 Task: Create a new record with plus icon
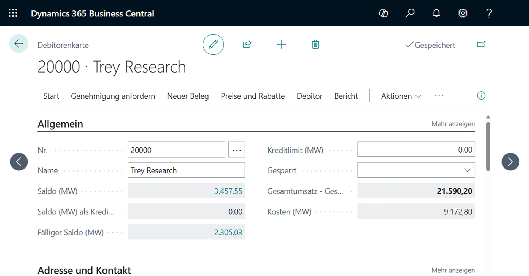(282, 44)
